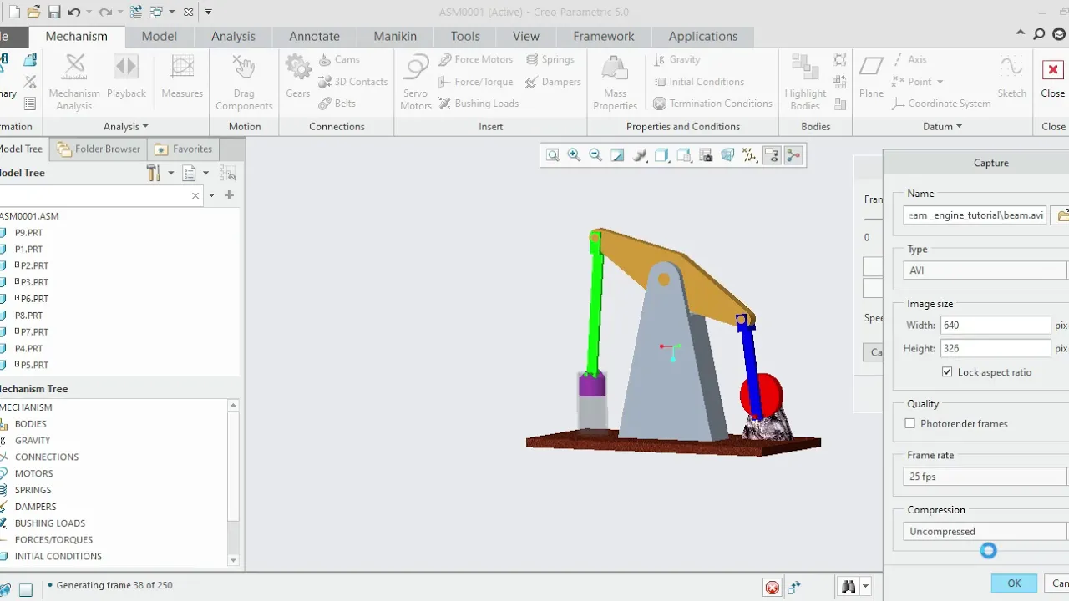Screen dimensions: 1069x601
Task: Open the datum display filters icon
Action: coord(750,155)
